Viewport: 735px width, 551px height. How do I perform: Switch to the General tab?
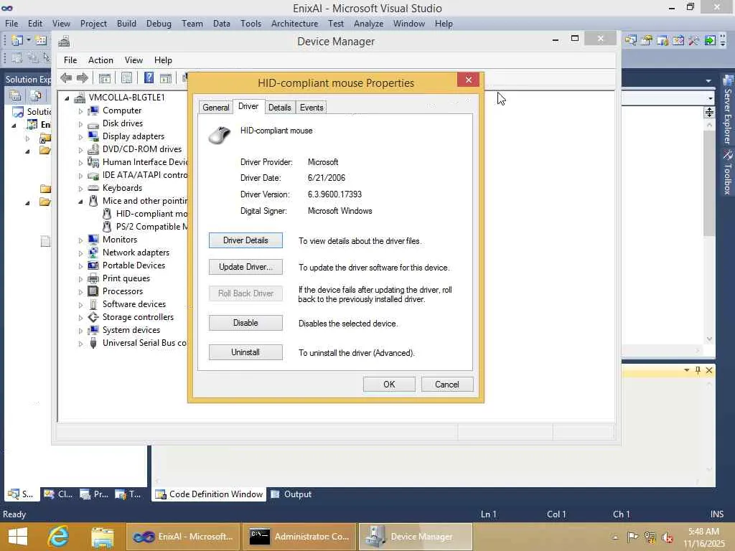[x=215, y=108]
